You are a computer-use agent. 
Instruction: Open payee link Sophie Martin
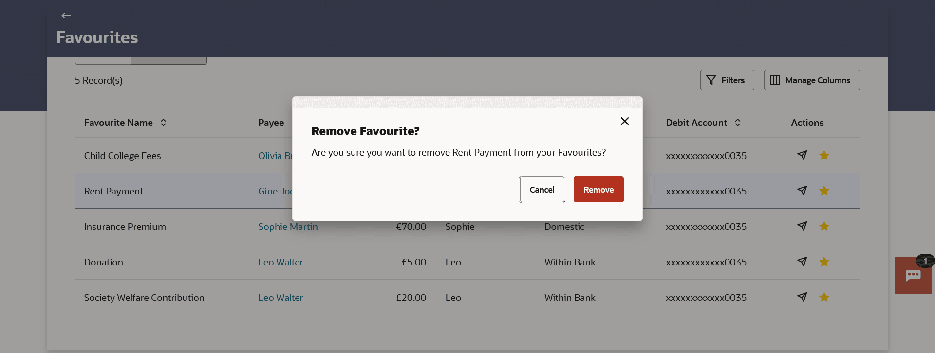point(288,227)
